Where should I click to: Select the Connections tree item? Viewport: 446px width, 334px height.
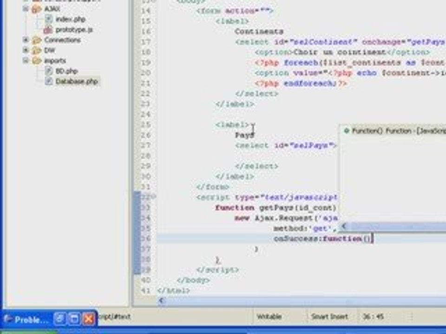click(63, 40)
